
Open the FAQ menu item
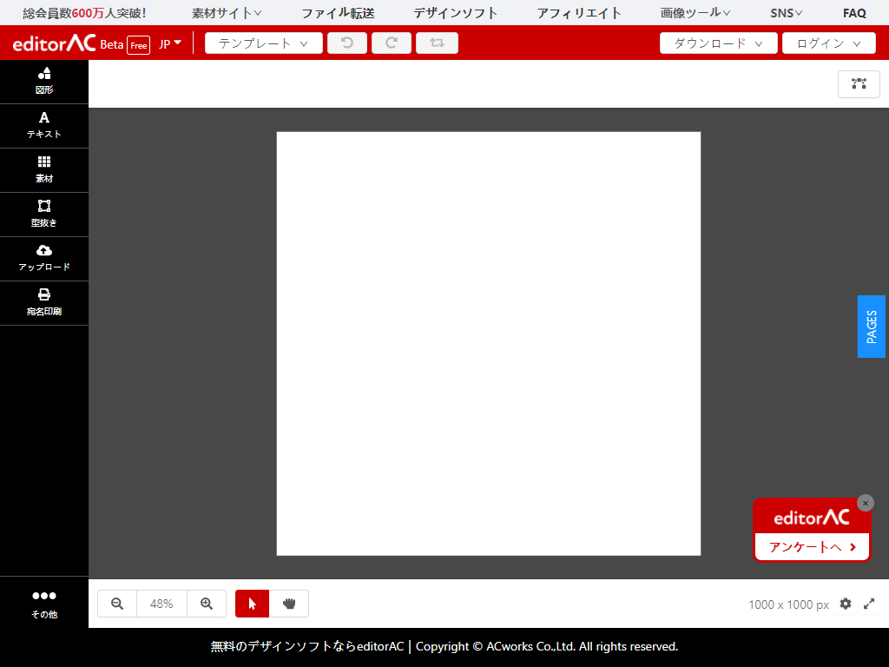click(x=854, y=13)
